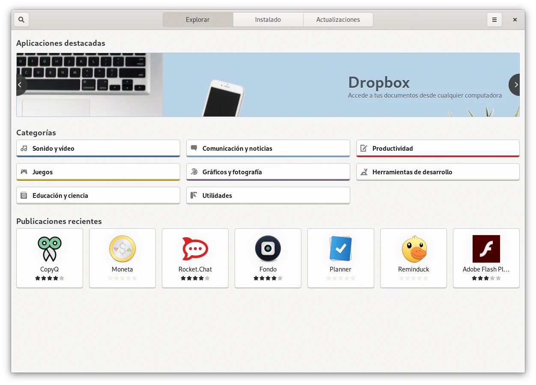Open the Fondo app icon

268,249
